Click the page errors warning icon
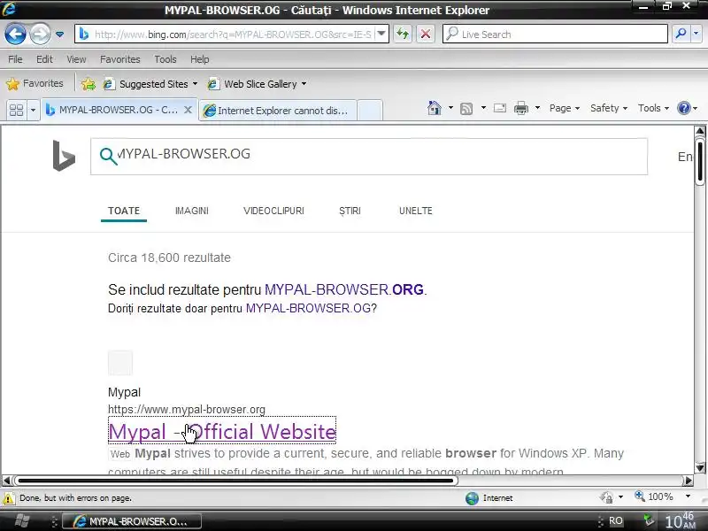Viewport: 708px width, 531px height. point(9,498)
